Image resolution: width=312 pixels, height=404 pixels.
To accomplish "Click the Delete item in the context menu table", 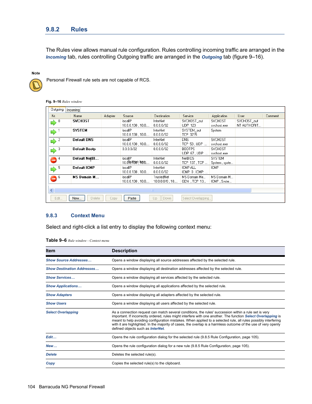I will coord(51,355).
